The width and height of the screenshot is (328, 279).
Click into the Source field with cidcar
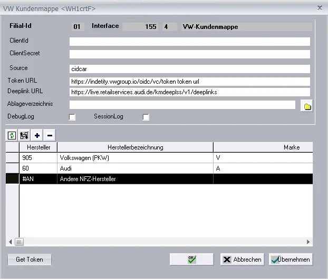tap(190, 69)
